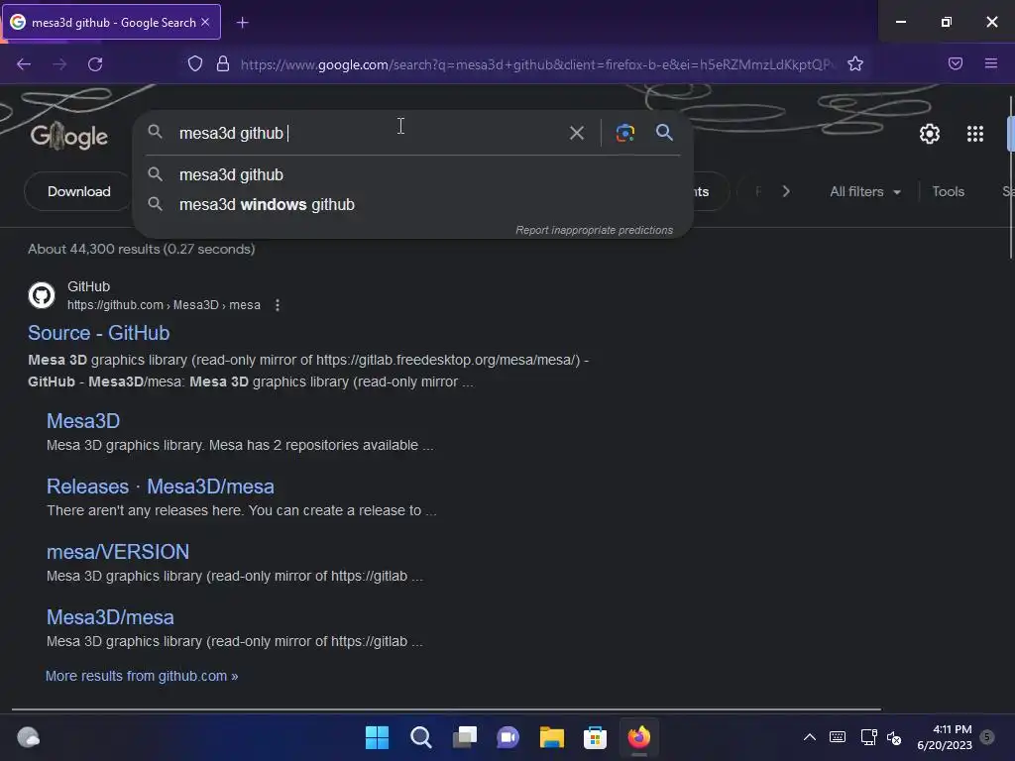
Task: Select the mesa3d github browser tab
Action: click(x=113, y=22)
